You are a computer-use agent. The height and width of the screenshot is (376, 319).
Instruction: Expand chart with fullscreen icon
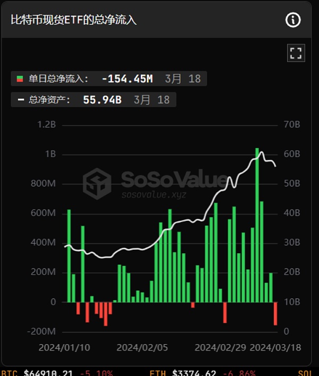[x=296, y=53]
